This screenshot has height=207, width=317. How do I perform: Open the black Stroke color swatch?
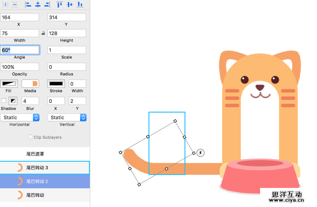pos(56,84)
